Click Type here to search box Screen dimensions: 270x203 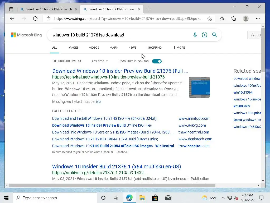55,198
